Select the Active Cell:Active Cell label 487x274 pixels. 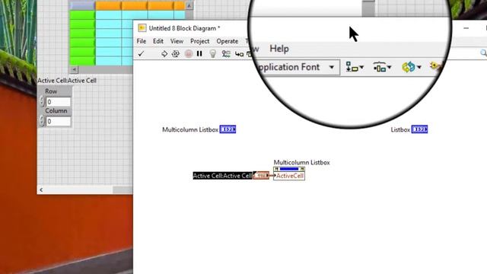pyautogui.click(x=222, y=176)
